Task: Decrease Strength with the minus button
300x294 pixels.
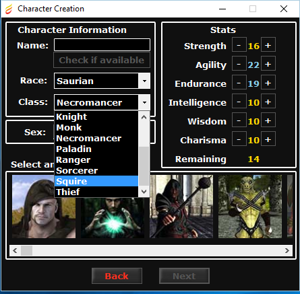Action: pos(239,45)
